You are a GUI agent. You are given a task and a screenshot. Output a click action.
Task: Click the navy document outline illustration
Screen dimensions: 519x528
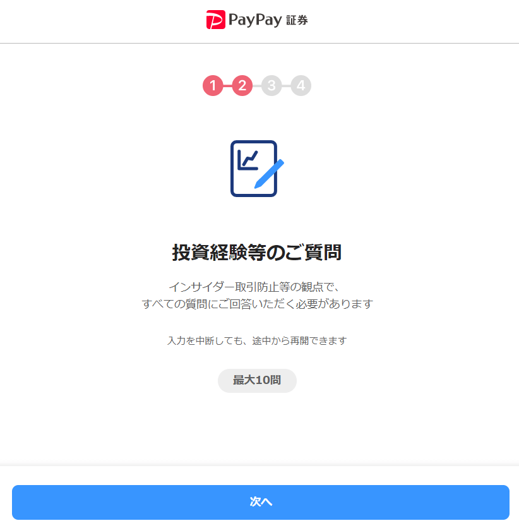coord(254,169)
